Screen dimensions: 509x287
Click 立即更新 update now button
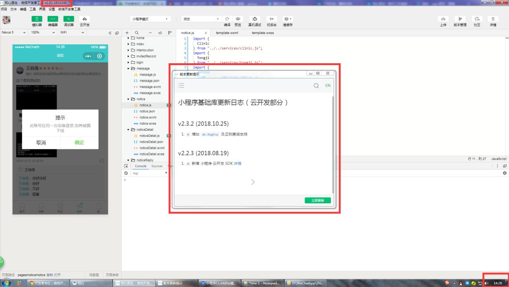(318, 201)
